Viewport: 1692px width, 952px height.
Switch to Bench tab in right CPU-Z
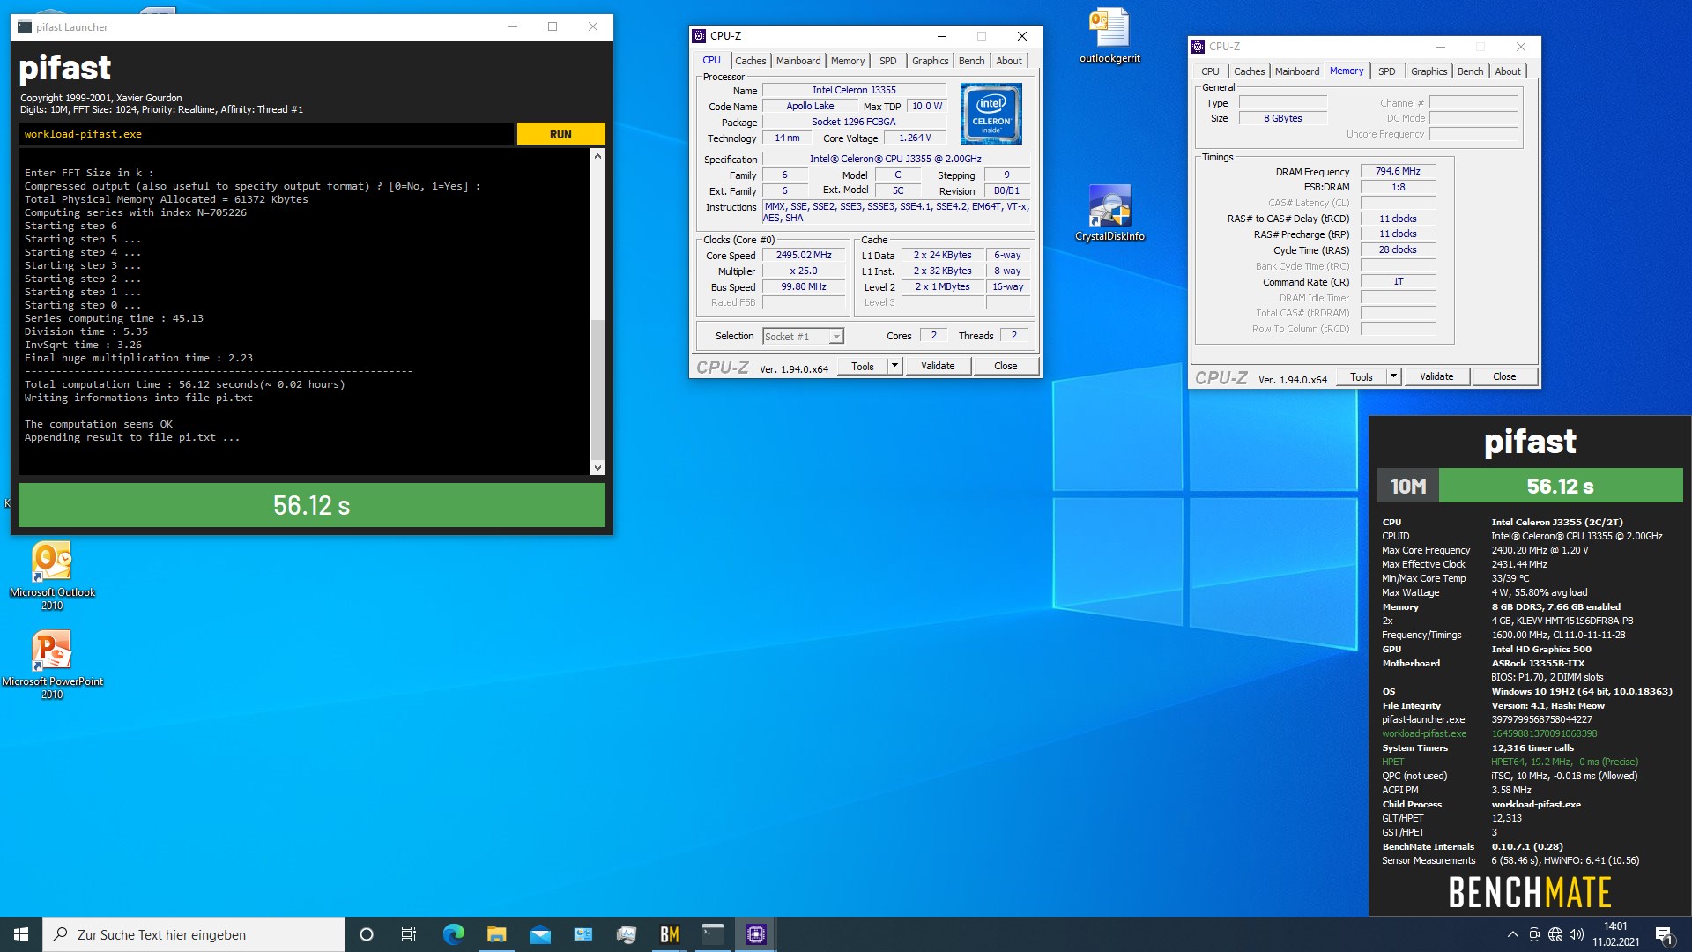click(1471, 71)
